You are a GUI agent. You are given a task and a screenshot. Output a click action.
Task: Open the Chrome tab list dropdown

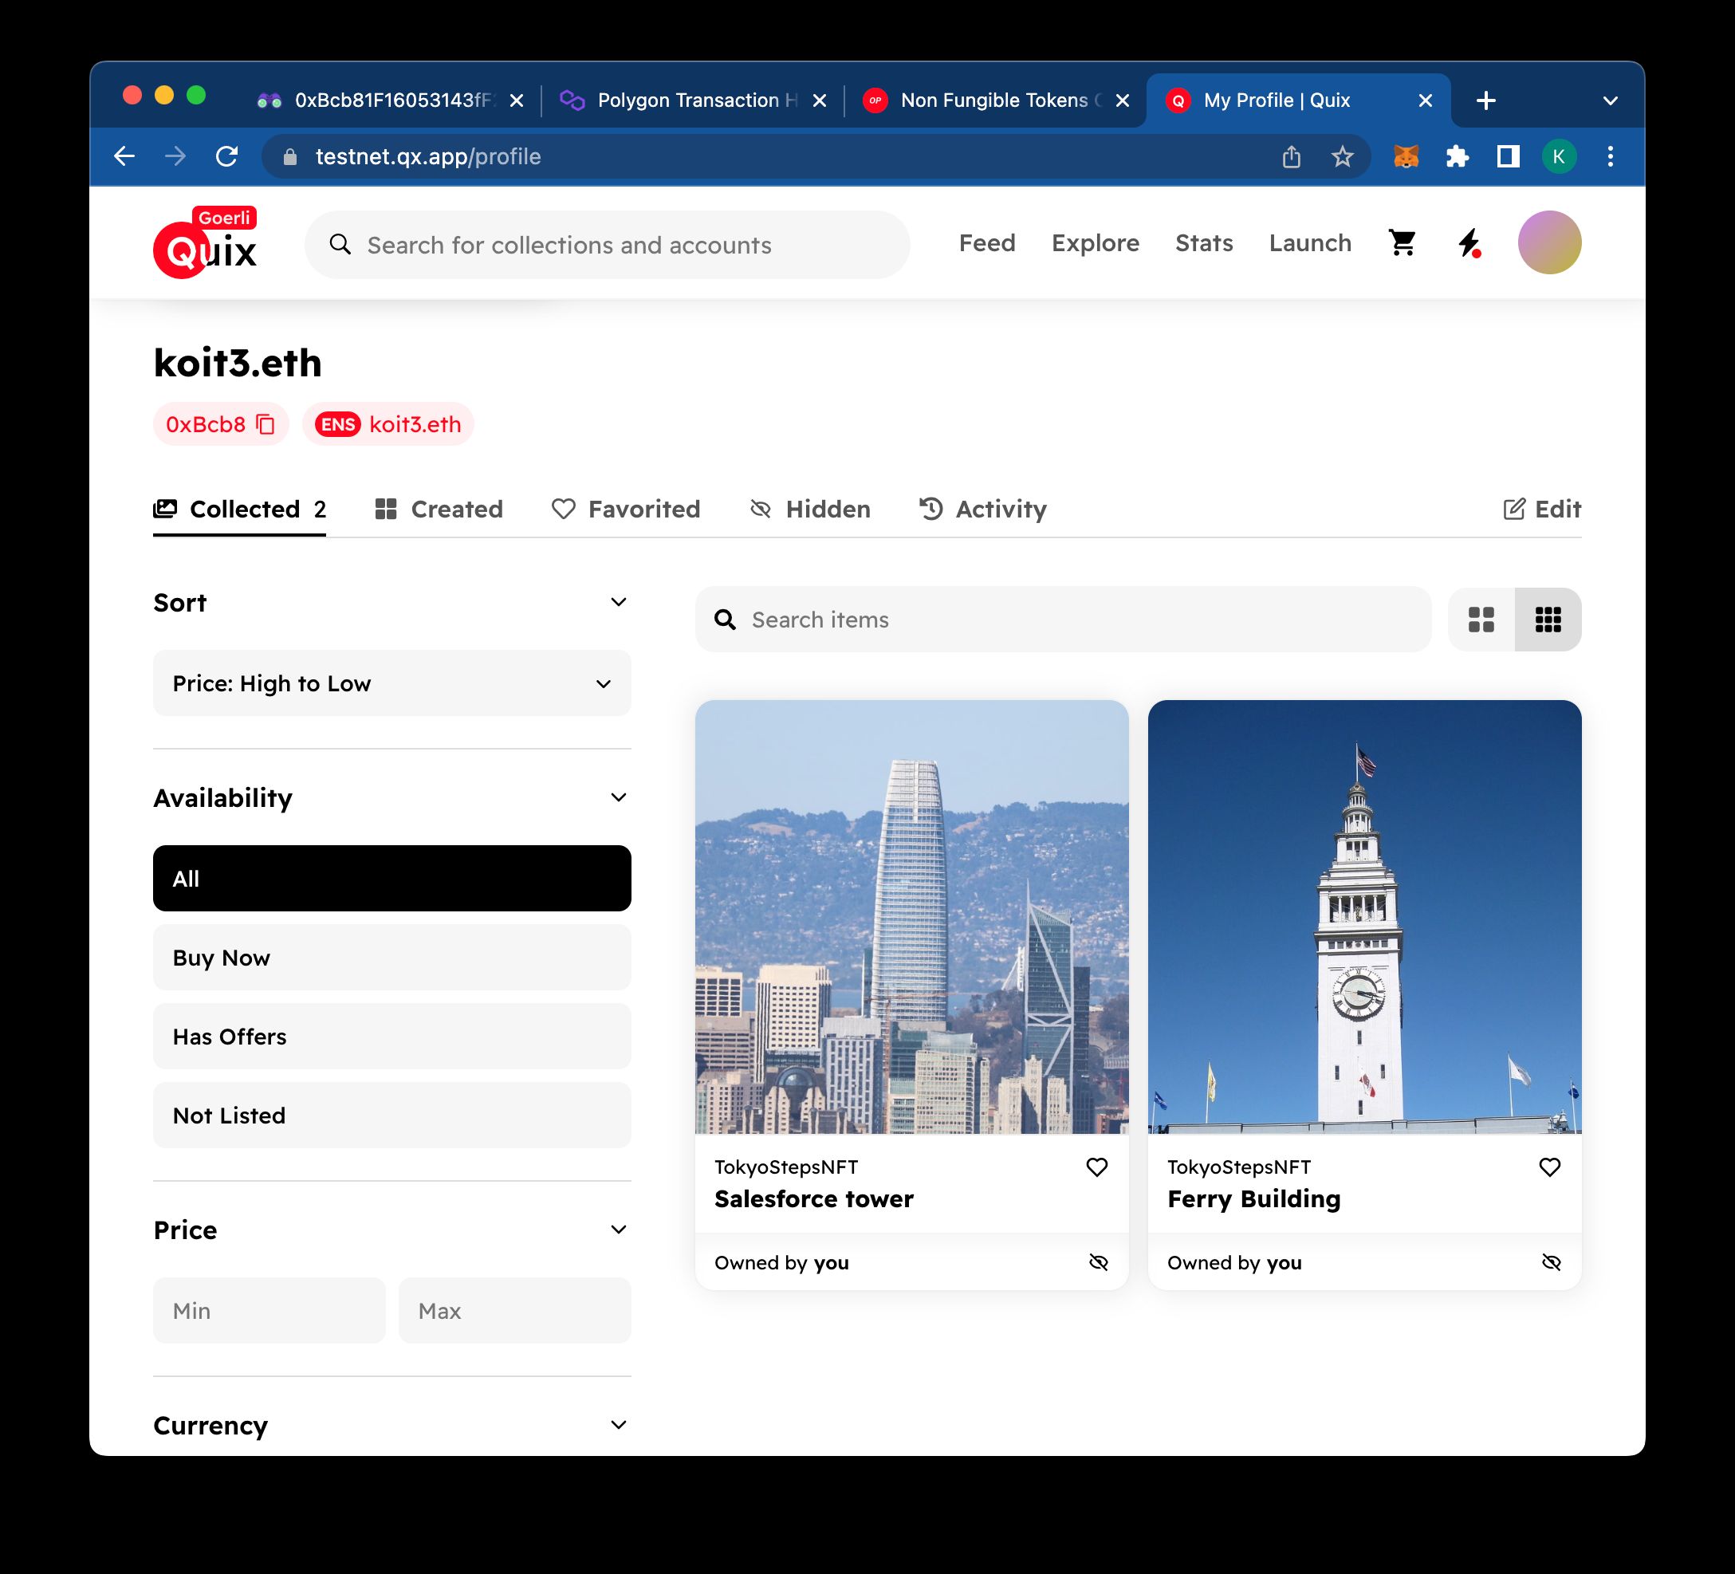pyautogui.click(x=1610, y=100)
